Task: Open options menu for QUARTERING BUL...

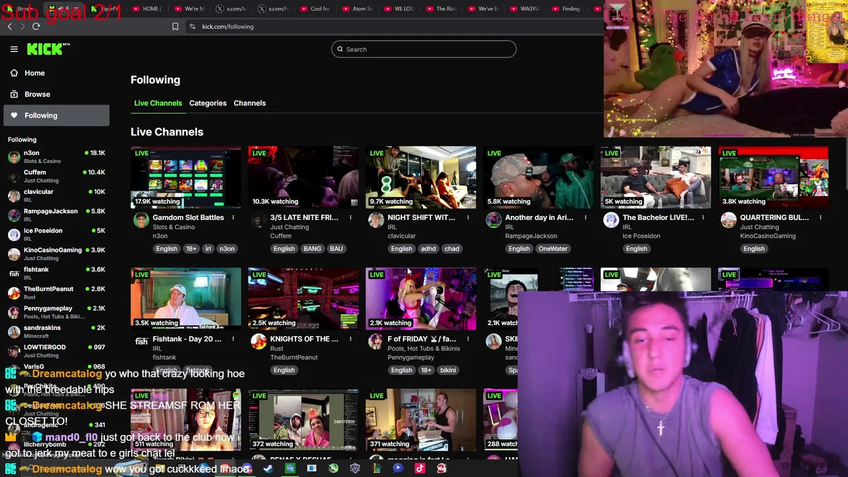Action: (820, 217)
